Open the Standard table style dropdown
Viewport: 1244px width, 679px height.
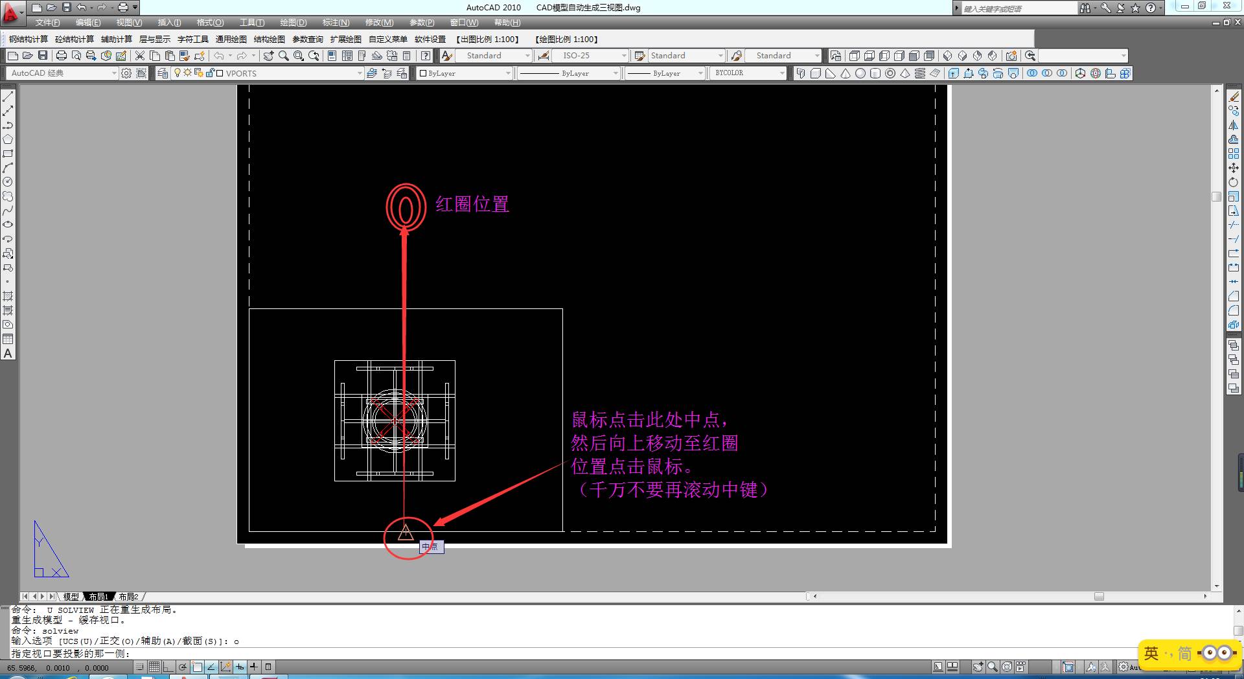click(686, 56)
